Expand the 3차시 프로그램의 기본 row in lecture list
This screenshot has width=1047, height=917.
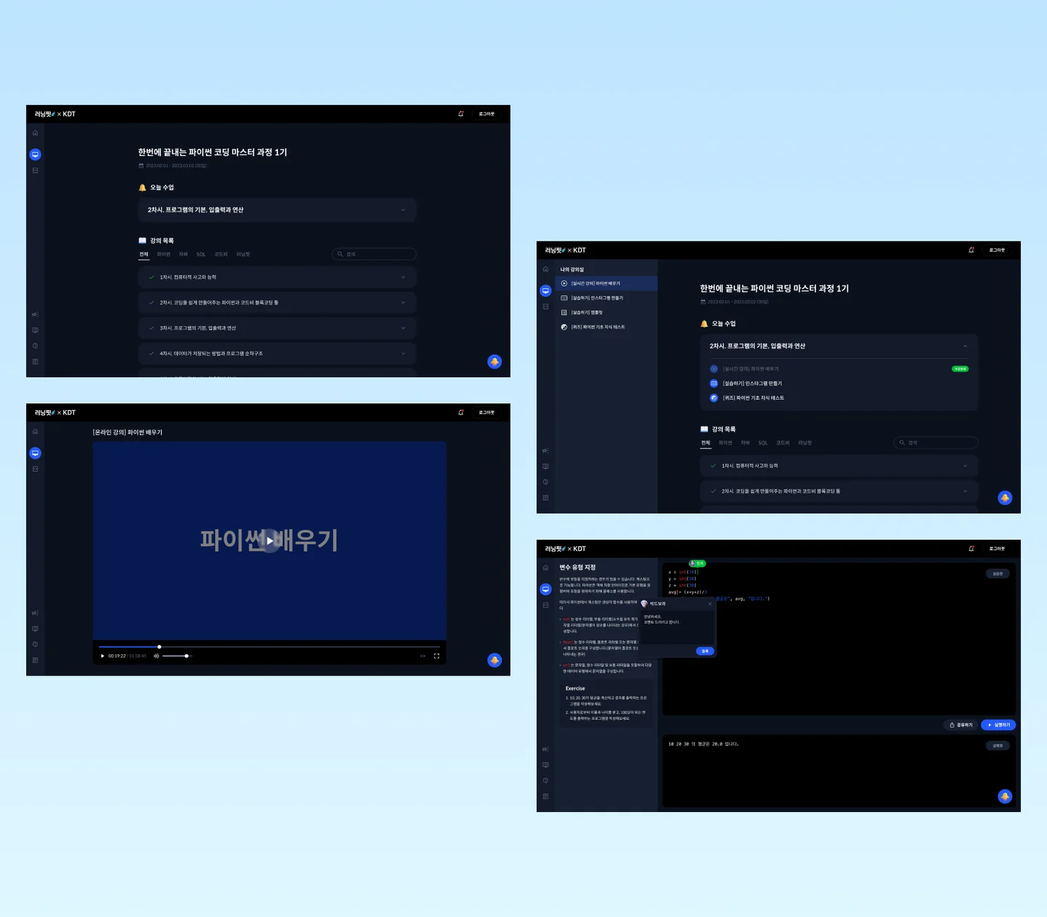click(x=277, y=328)
